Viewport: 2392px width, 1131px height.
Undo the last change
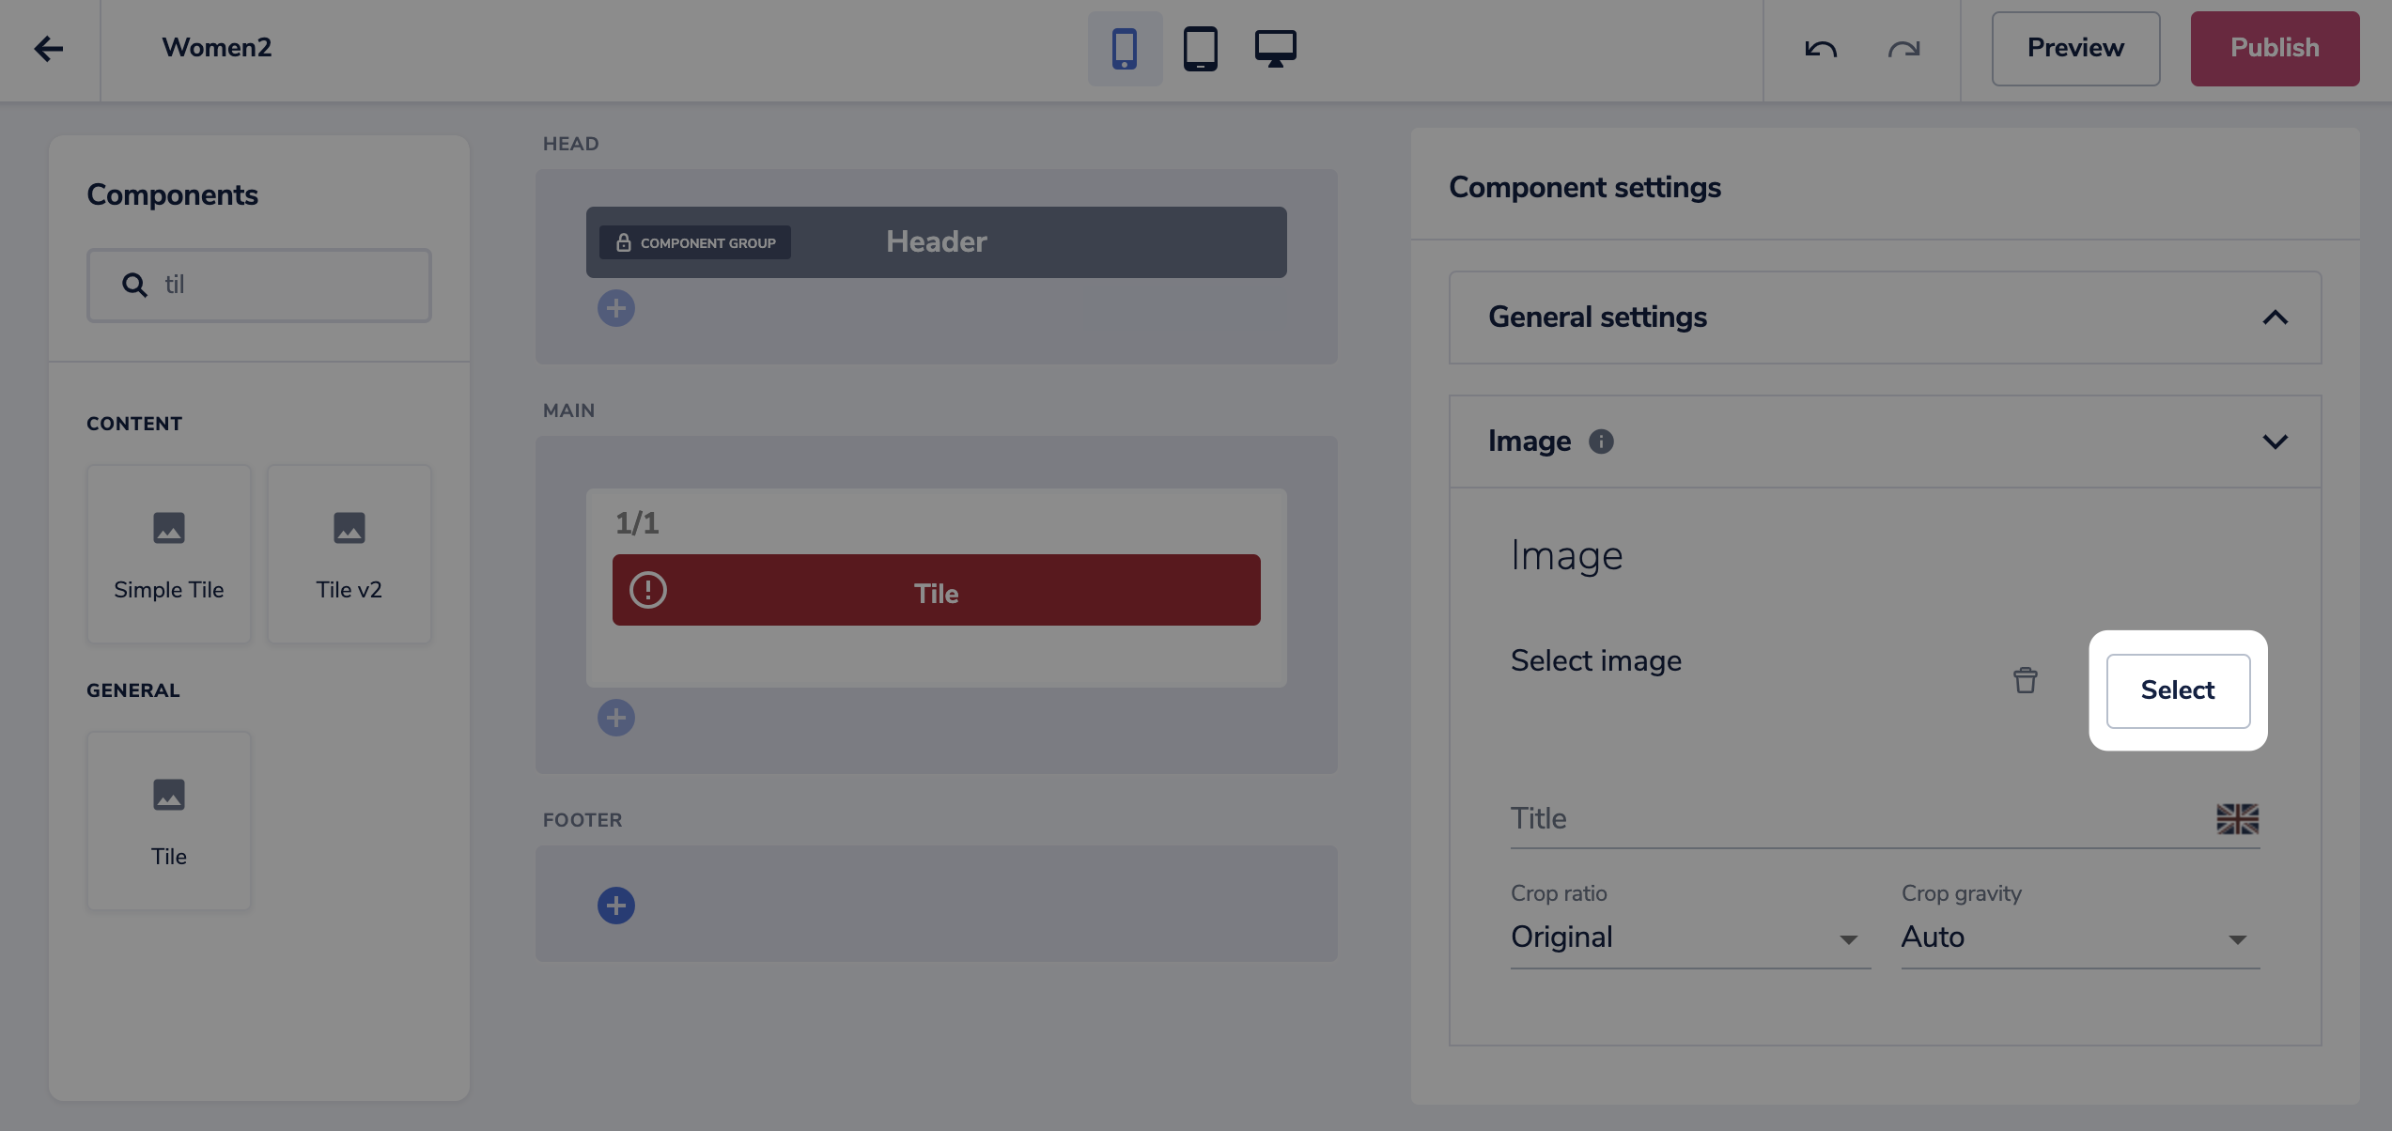(x=1821, y=49)
